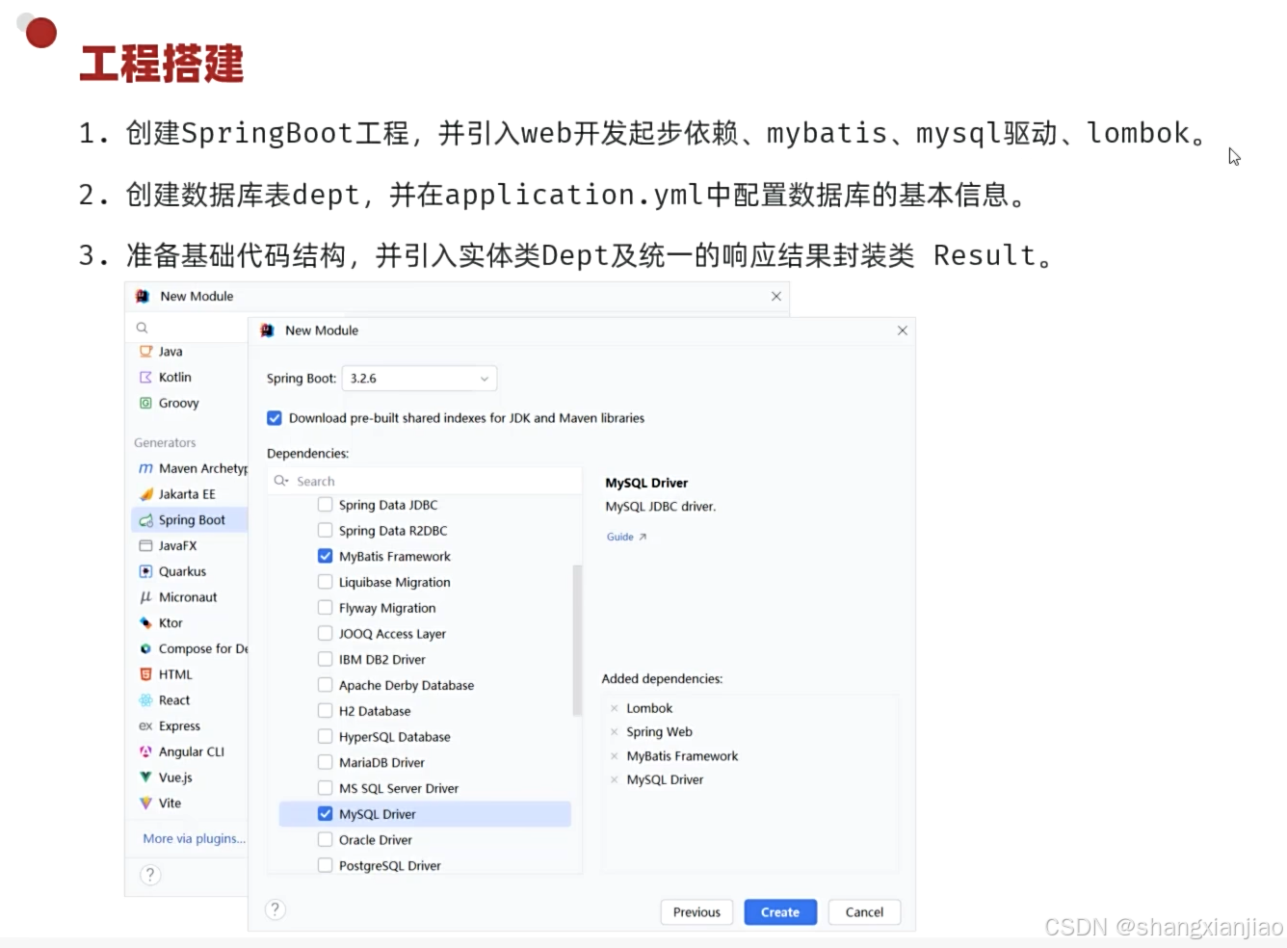
Task: Tick the JOOQ Access Layer checkbox
Action: tap(326, 634)
